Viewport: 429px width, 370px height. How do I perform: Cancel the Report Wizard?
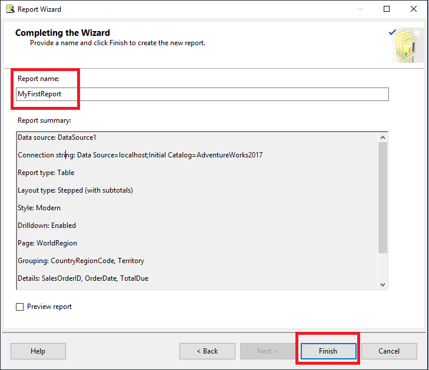pos(389,351)
